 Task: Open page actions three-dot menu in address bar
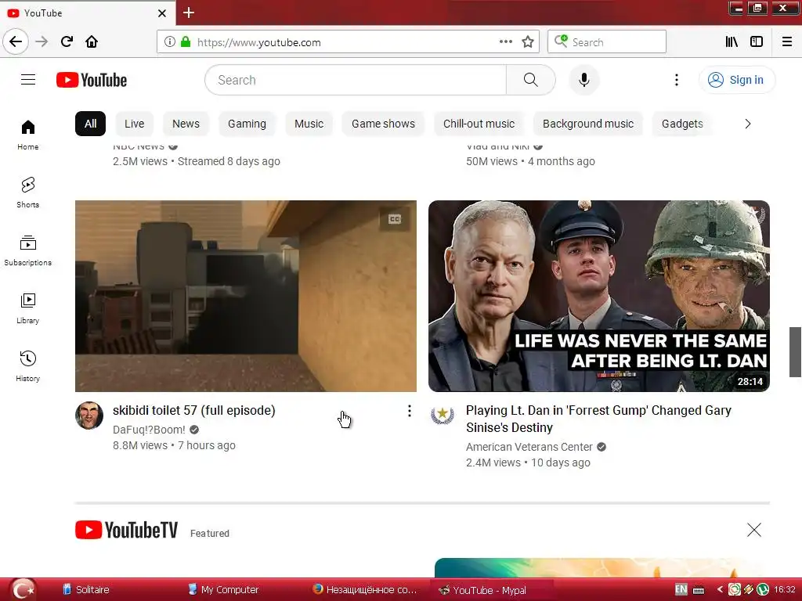tap(505, 42)
